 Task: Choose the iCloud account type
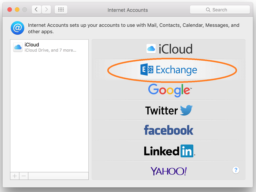click(168, 49)
